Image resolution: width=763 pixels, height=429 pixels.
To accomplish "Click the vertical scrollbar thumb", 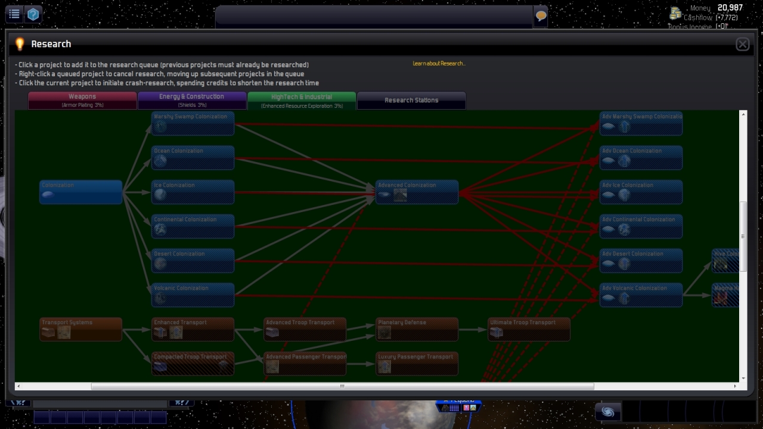I will pos(743,237).
